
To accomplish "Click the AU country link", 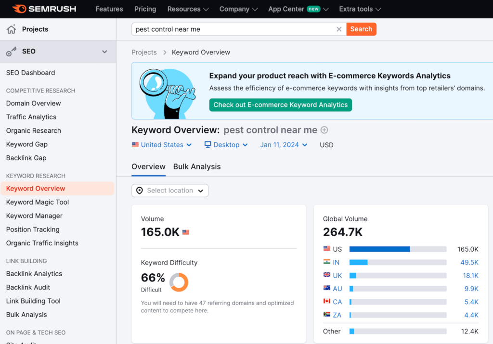I will (337, 289).
